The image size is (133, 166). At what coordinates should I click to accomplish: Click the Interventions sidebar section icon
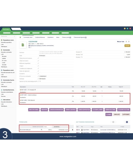(2, 100)
